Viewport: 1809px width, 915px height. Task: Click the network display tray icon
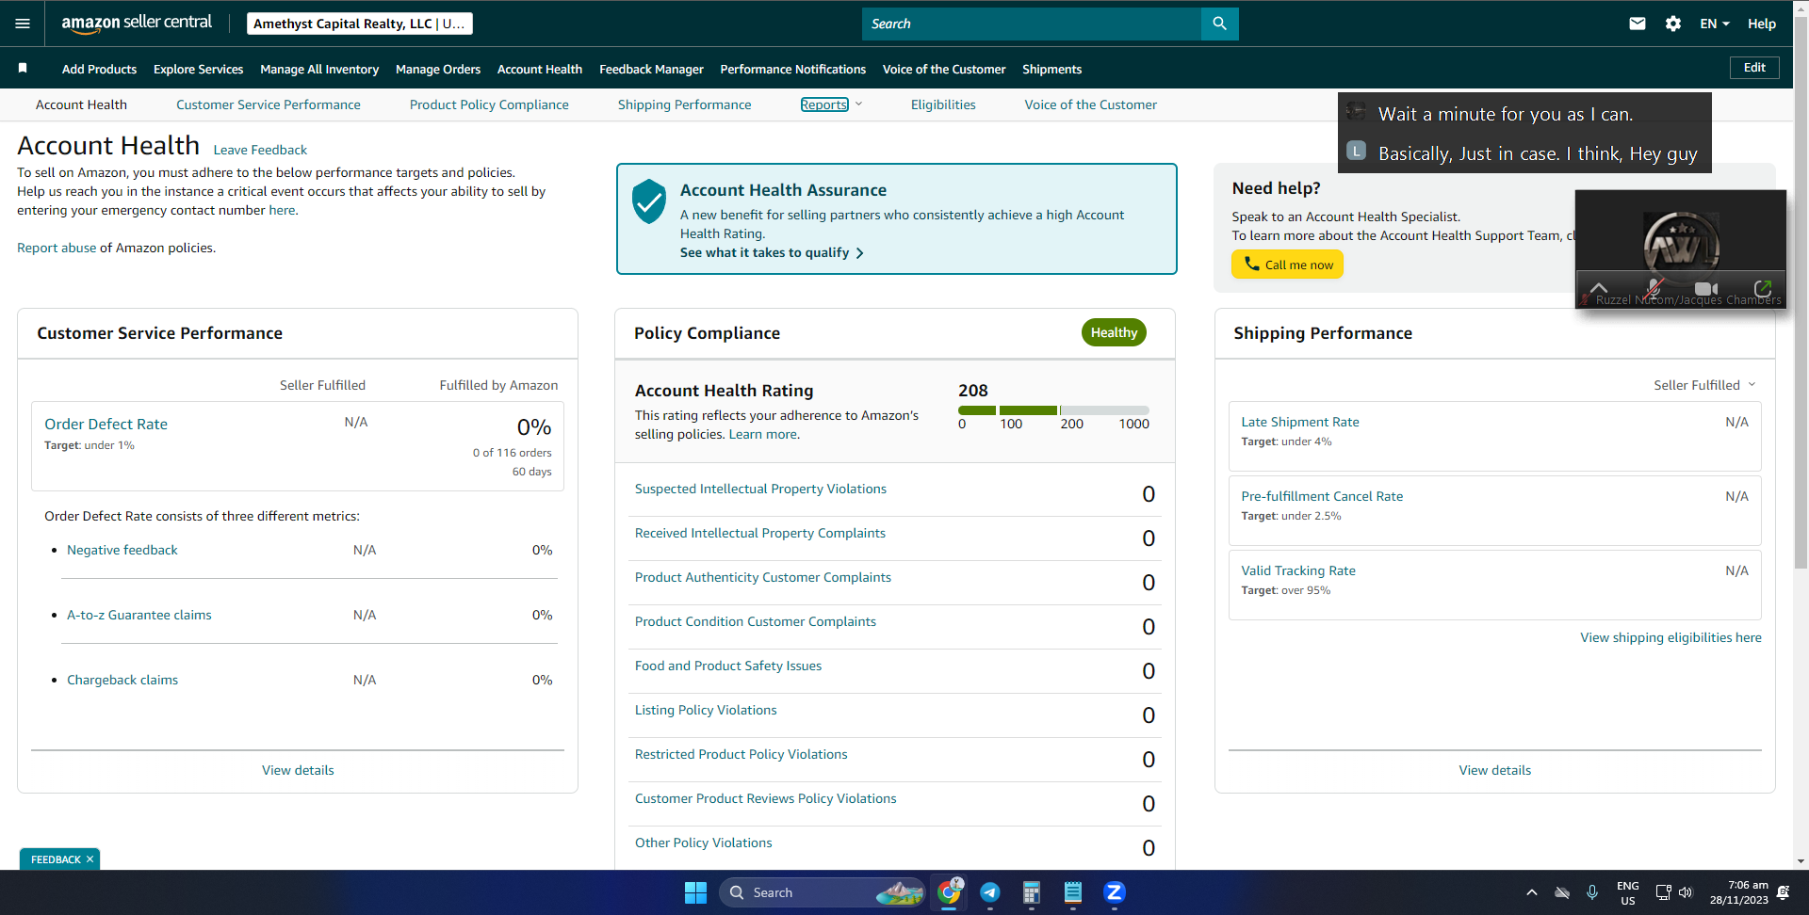[1663, 892]
